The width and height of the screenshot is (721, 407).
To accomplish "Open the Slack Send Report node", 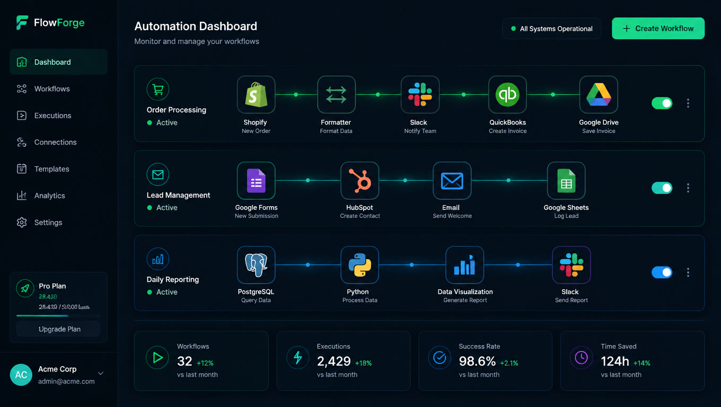I will [x=571, y=265].
